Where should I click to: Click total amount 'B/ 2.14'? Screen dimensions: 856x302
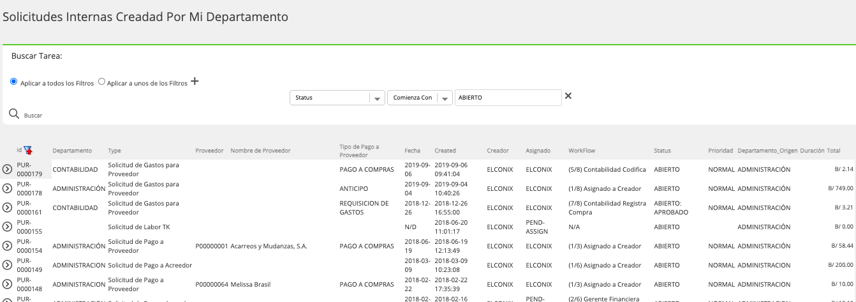point(843,169)
